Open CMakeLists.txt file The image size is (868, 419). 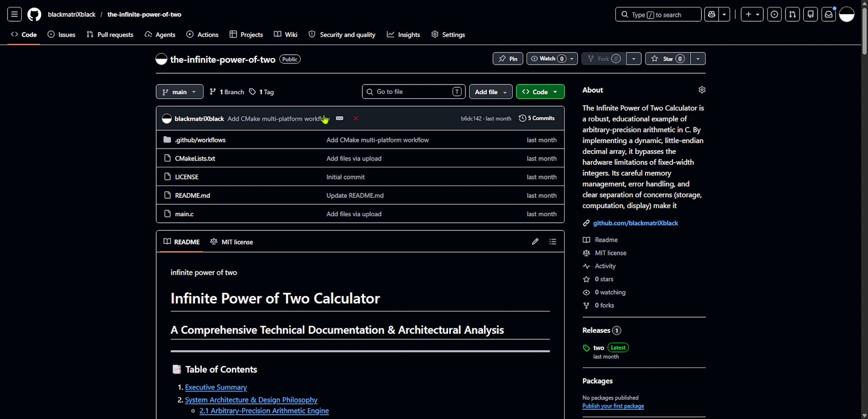click(195, 158)
